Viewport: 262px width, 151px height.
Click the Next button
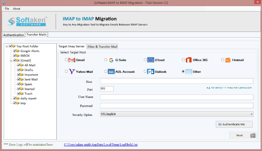[x=243, y=135]
